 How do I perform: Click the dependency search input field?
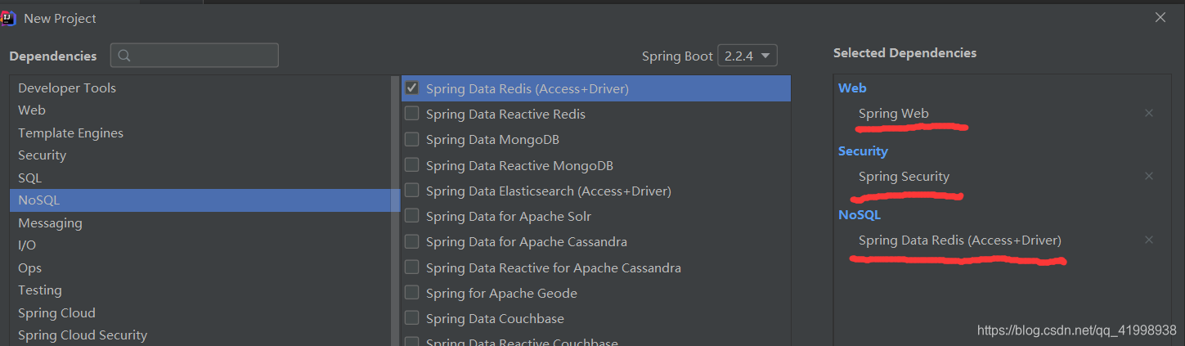tap(195, 56)
